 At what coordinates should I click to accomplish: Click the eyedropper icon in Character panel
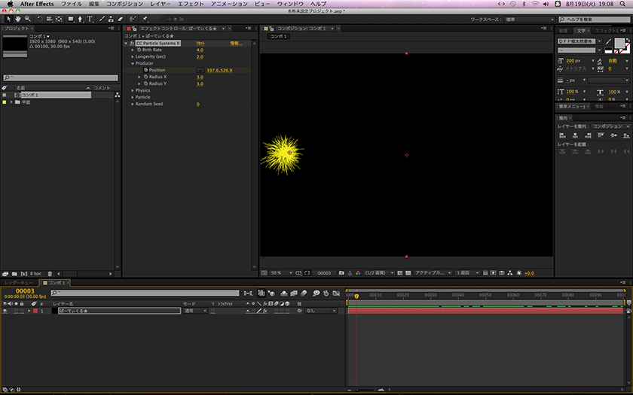click(609, 41)
